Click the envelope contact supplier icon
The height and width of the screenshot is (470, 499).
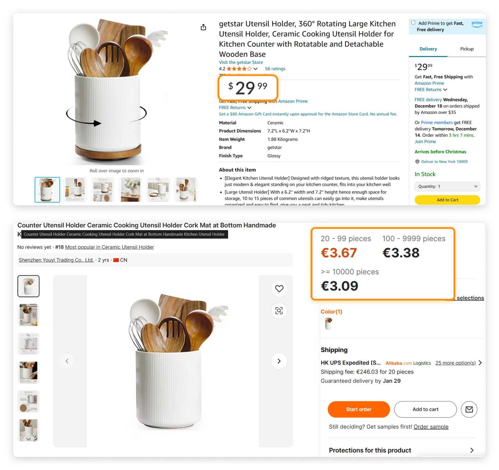tap(469, 409)
